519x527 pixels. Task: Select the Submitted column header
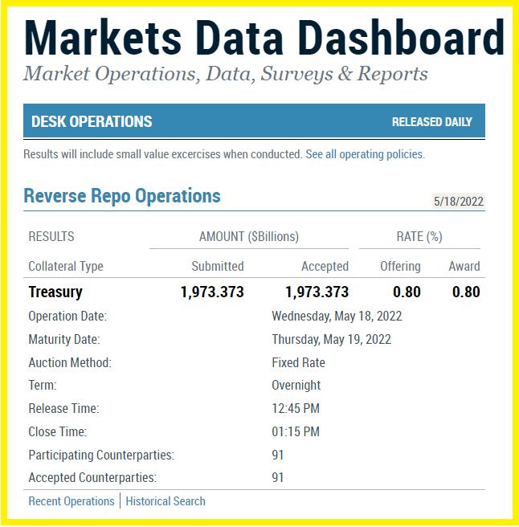point(217,266)
